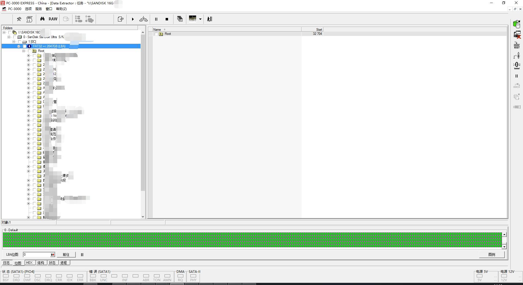
Task: Click the zero-offset ruler icon
Action: click(517, 66)
